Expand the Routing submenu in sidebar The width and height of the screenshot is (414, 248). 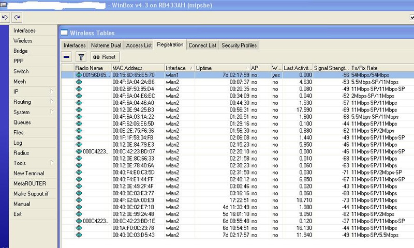pos(52,101)
